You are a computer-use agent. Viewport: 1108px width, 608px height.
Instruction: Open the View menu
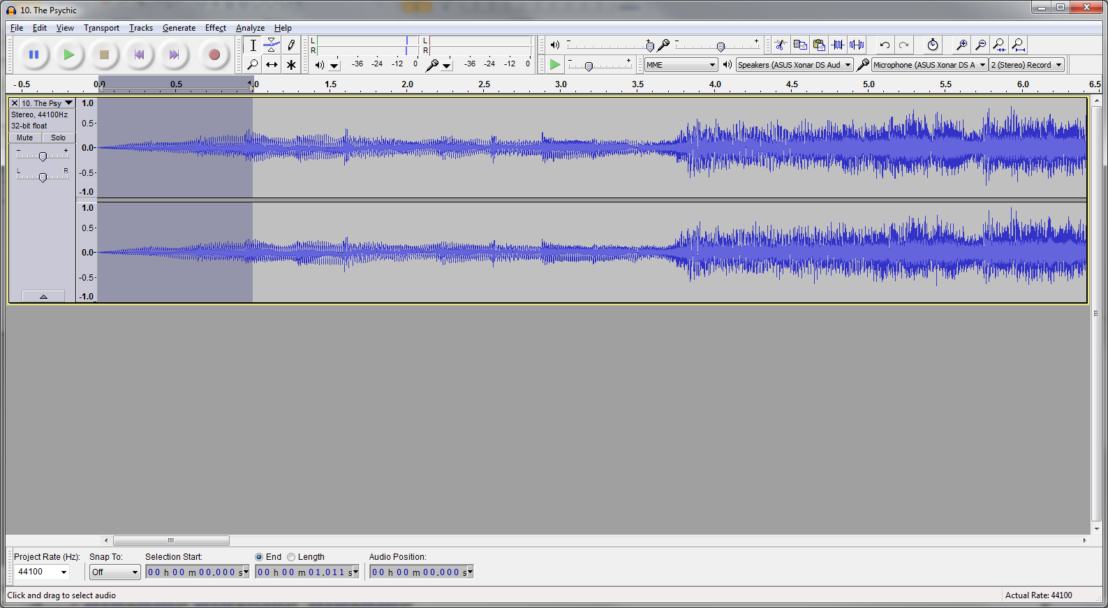pyautogui.click(x=65, y=28)
